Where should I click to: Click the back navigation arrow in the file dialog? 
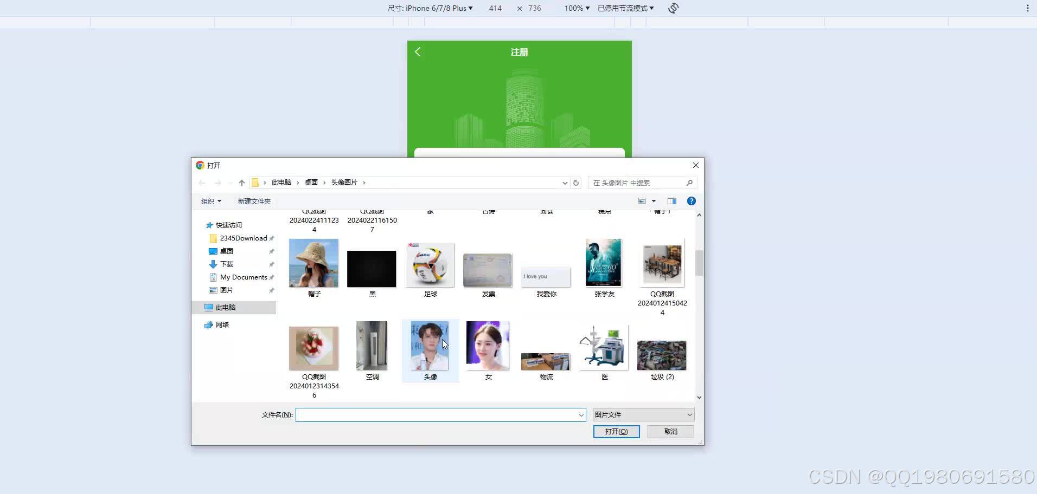pos(202,183)
